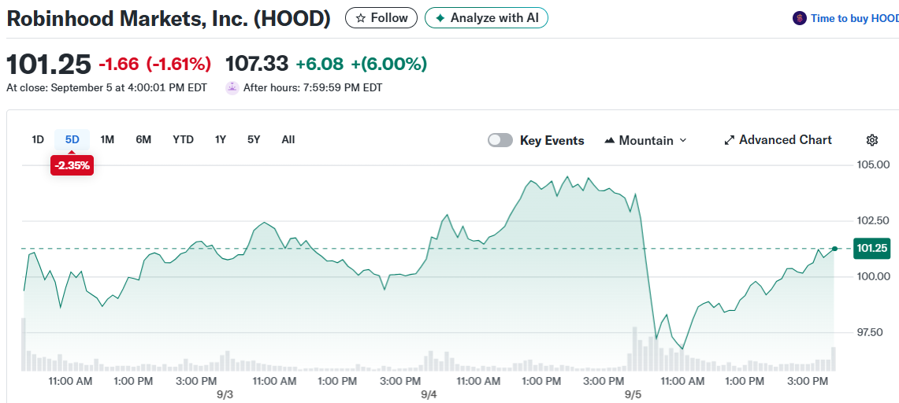Viewport: 899px width, 403px height.
Task: Click the Robinhood Markets, Inc. (HOOD) title
Action: click(x=169, y=19)
